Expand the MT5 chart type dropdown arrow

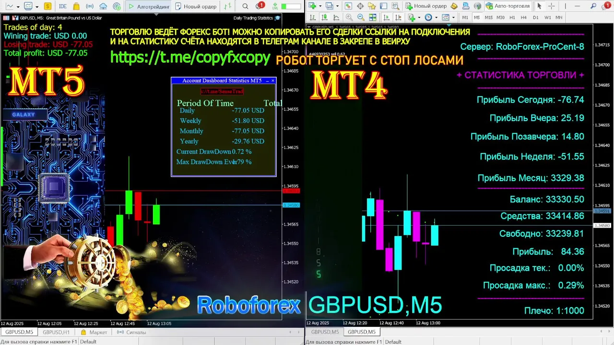[18, 7]
